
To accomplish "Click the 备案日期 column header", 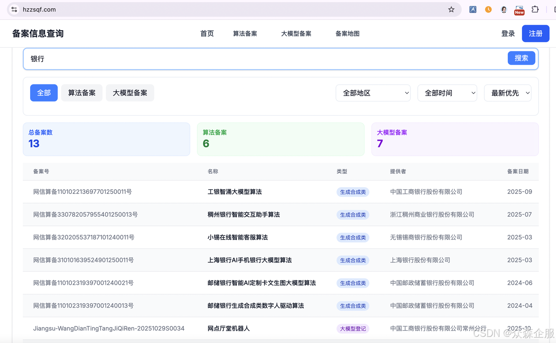I will tap(518, 171).
